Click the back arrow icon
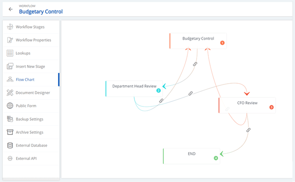This screenshot has height=182, width=295. click(x=10, y=9)
